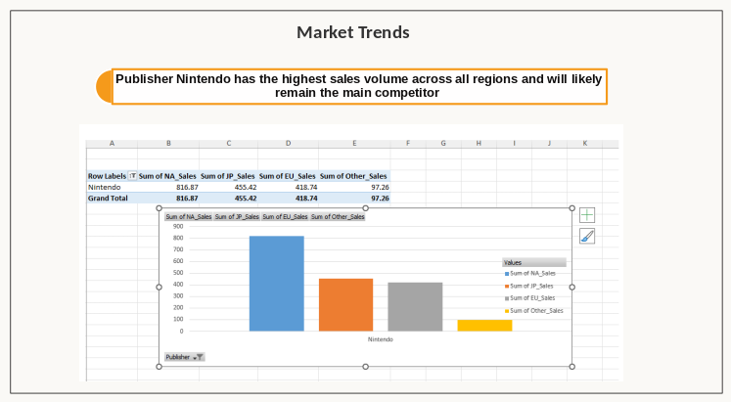731x402 pixels.
Task: Select column H header
Action: point(479,144)
